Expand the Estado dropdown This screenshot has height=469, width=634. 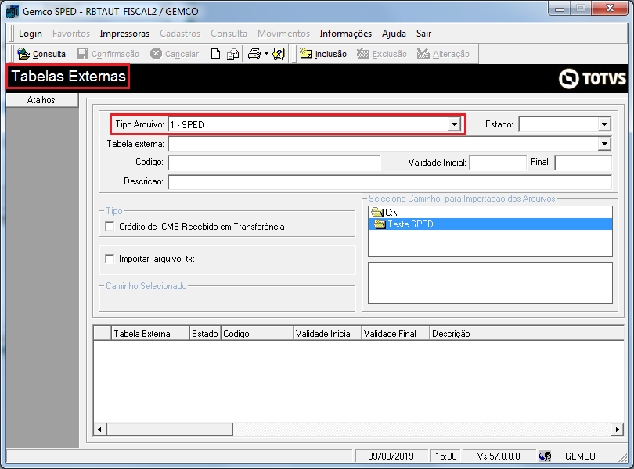[604, 124]
